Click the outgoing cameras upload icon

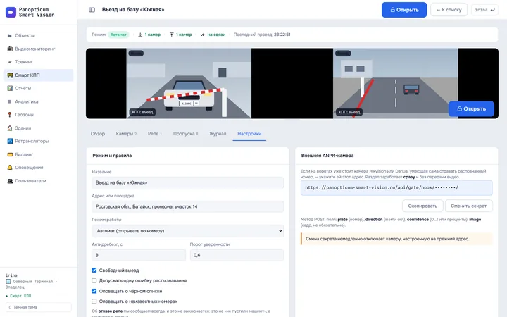pyautogui.click(x=172, y=35)
